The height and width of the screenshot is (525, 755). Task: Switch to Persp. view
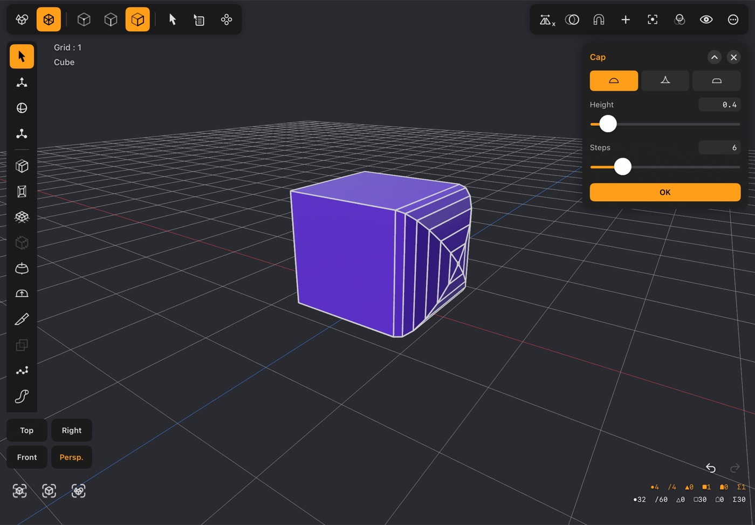tap(72, 457)
